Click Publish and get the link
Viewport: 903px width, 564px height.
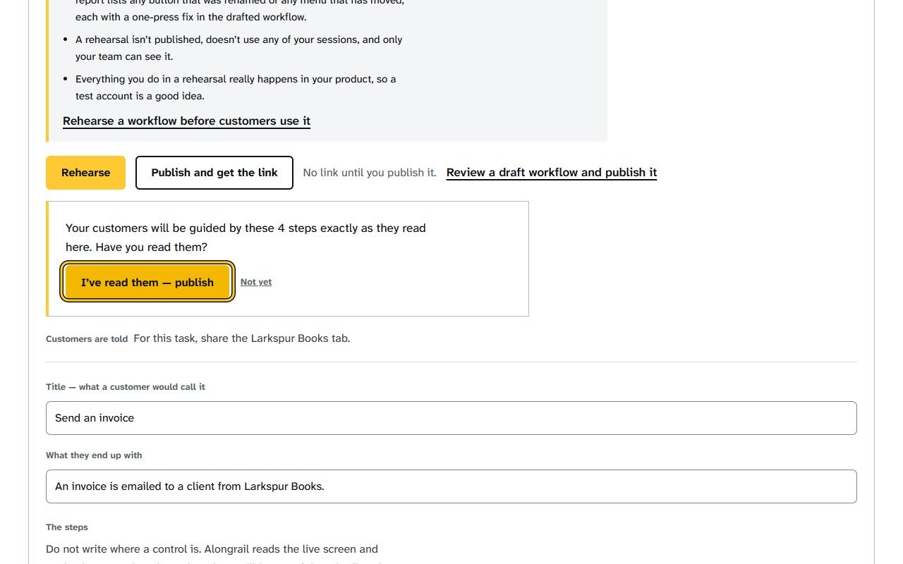[214, 173]
